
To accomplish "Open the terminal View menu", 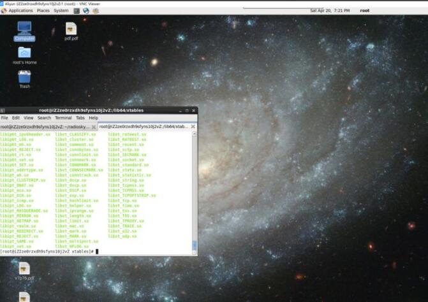I will click(x=29, y=118).
